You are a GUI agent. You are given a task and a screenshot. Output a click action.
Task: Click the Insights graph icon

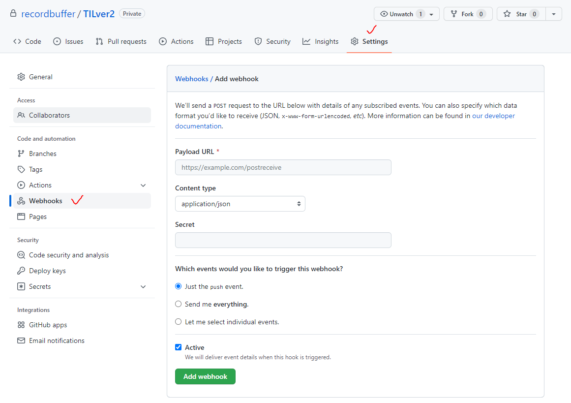[x=306, y=41]
